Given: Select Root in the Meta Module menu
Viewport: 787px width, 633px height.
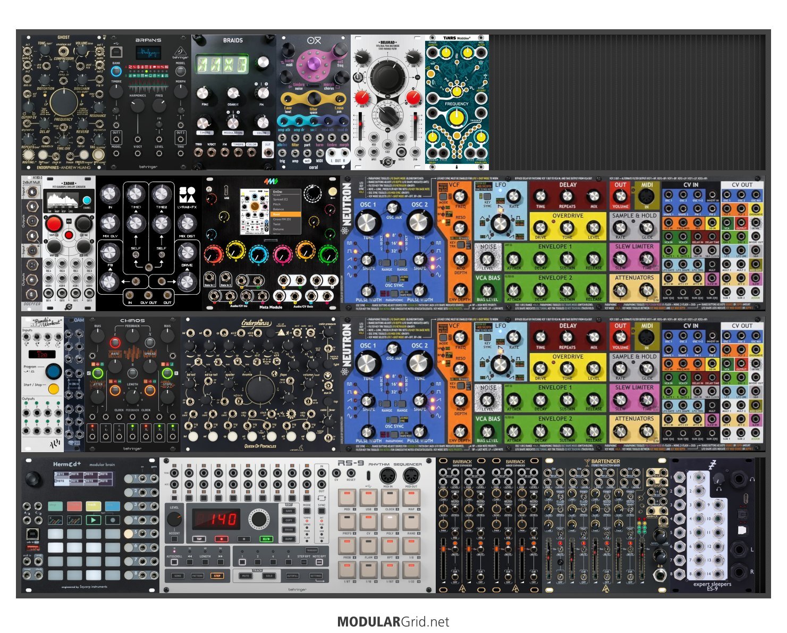Looking at the screenshot, I should (286, 214).
